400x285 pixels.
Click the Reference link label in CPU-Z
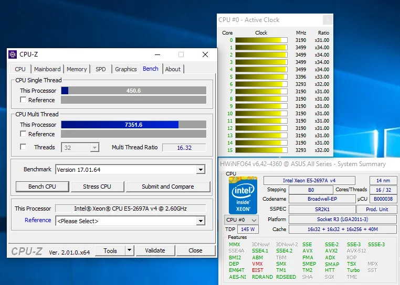(x=38, y=220)
